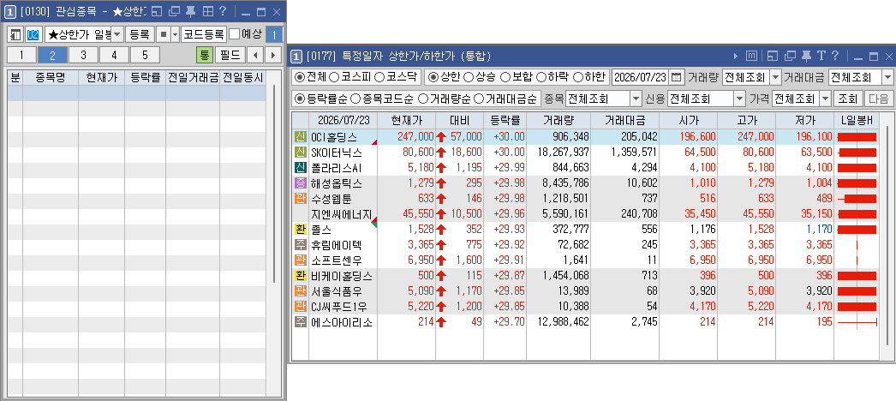Image resolution: width=896 pixels, height=401 pixels.
Task: Open help question mark in 관심종목 window
Action: pos(223,11)
